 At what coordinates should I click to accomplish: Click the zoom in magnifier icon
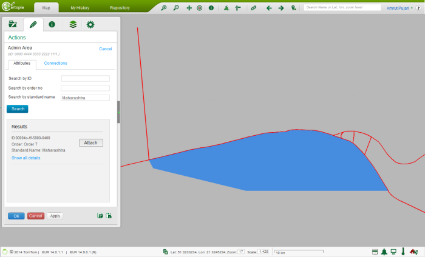[165, 8]
